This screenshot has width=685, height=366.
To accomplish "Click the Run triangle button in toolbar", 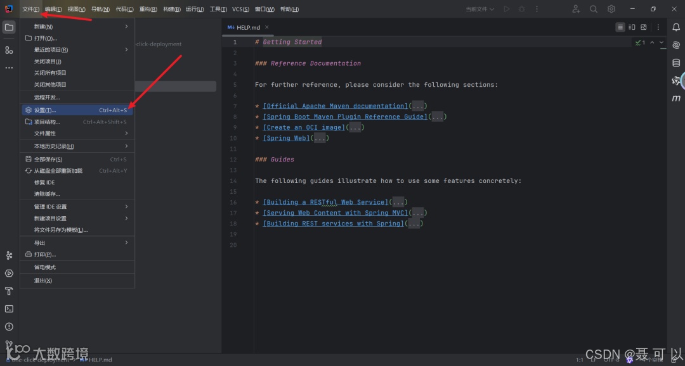I will tap(506, 9).
